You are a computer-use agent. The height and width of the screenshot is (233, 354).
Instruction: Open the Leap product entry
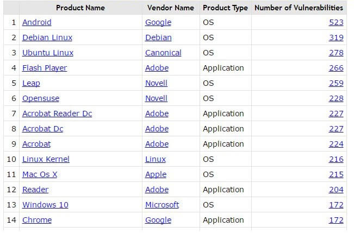click(31, 83)
